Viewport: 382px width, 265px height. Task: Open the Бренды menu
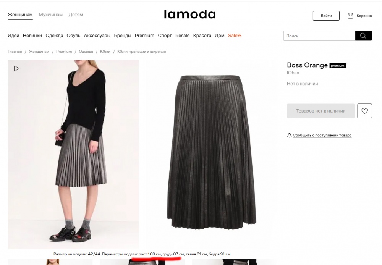click(123, 36)
